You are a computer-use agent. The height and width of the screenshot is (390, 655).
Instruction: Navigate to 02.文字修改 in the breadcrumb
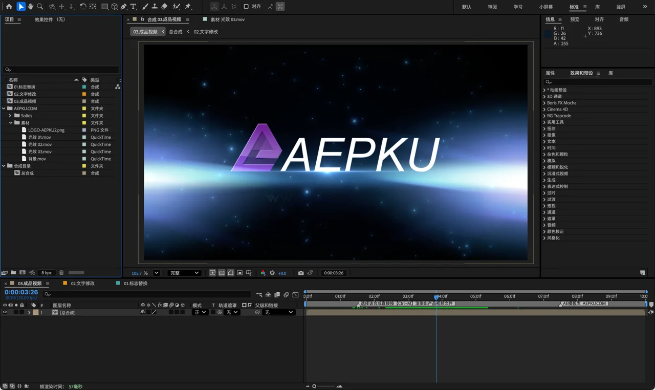click(206, 32)
